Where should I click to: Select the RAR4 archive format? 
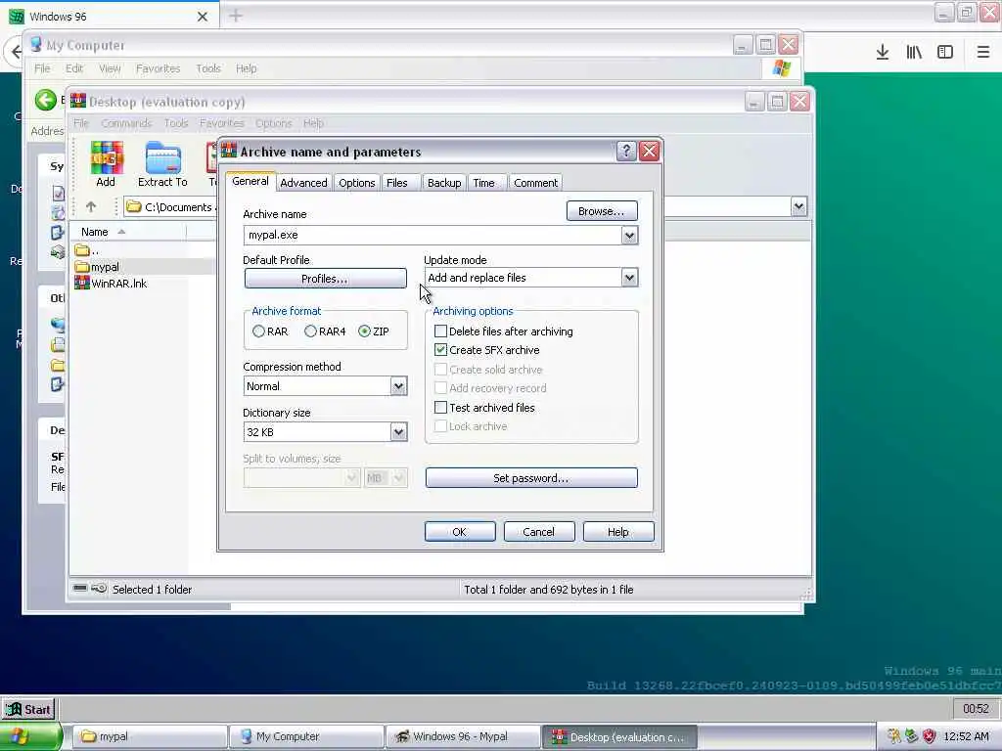point(310,331)
